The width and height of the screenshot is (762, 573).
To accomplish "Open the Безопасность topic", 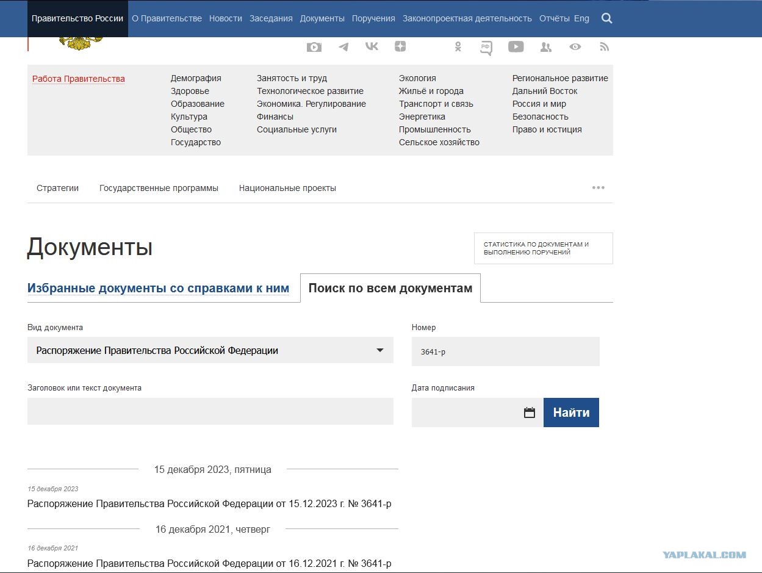I will (x=541, y=117).
